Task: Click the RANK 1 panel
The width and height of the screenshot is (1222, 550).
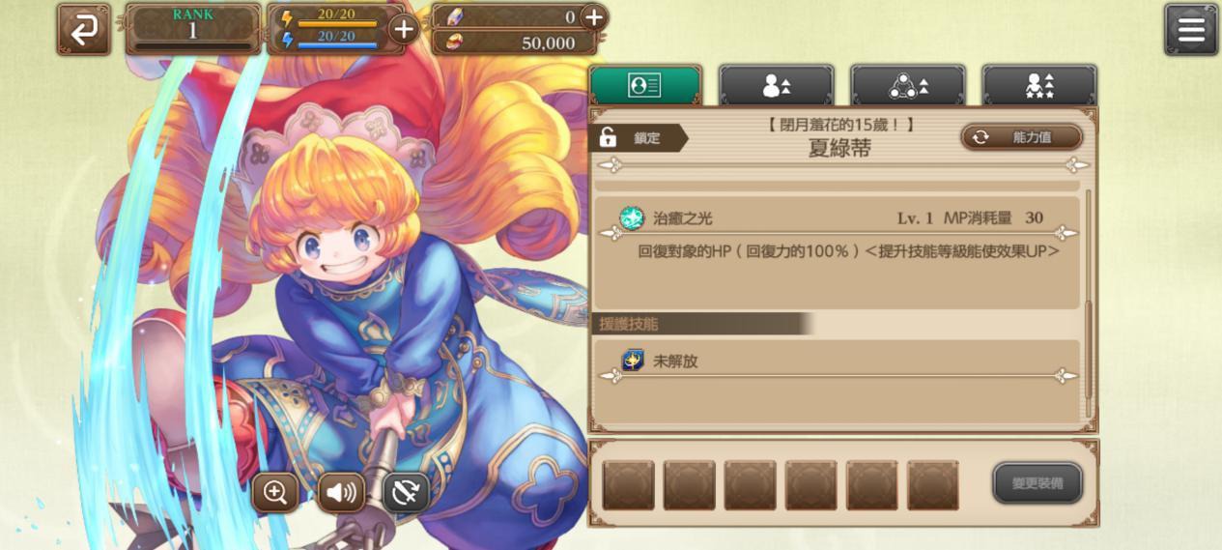Action: coord(193,29)
